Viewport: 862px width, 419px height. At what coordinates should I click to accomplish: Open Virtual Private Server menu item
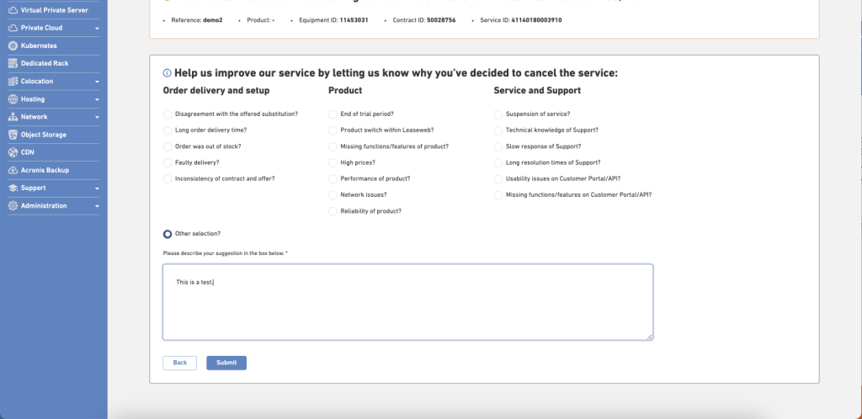point(54,10)
